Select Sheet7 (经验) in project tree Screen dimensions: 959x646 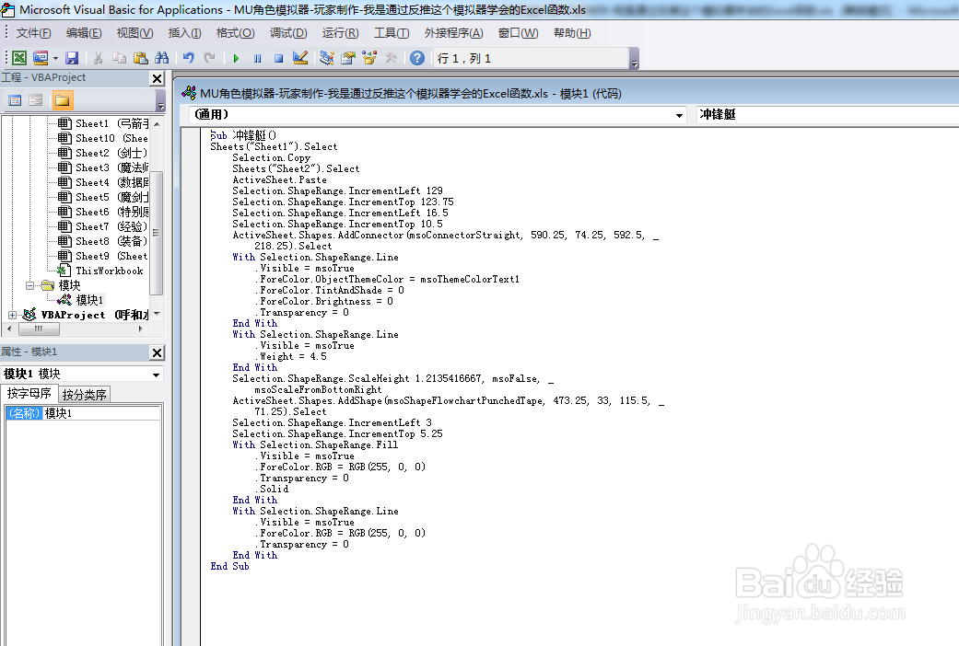103,226
